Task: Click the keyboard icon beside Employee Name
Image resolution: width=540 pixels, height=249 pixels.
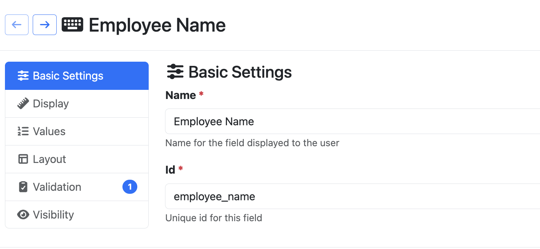Action: pyautogui.click(x=72, y=25)
